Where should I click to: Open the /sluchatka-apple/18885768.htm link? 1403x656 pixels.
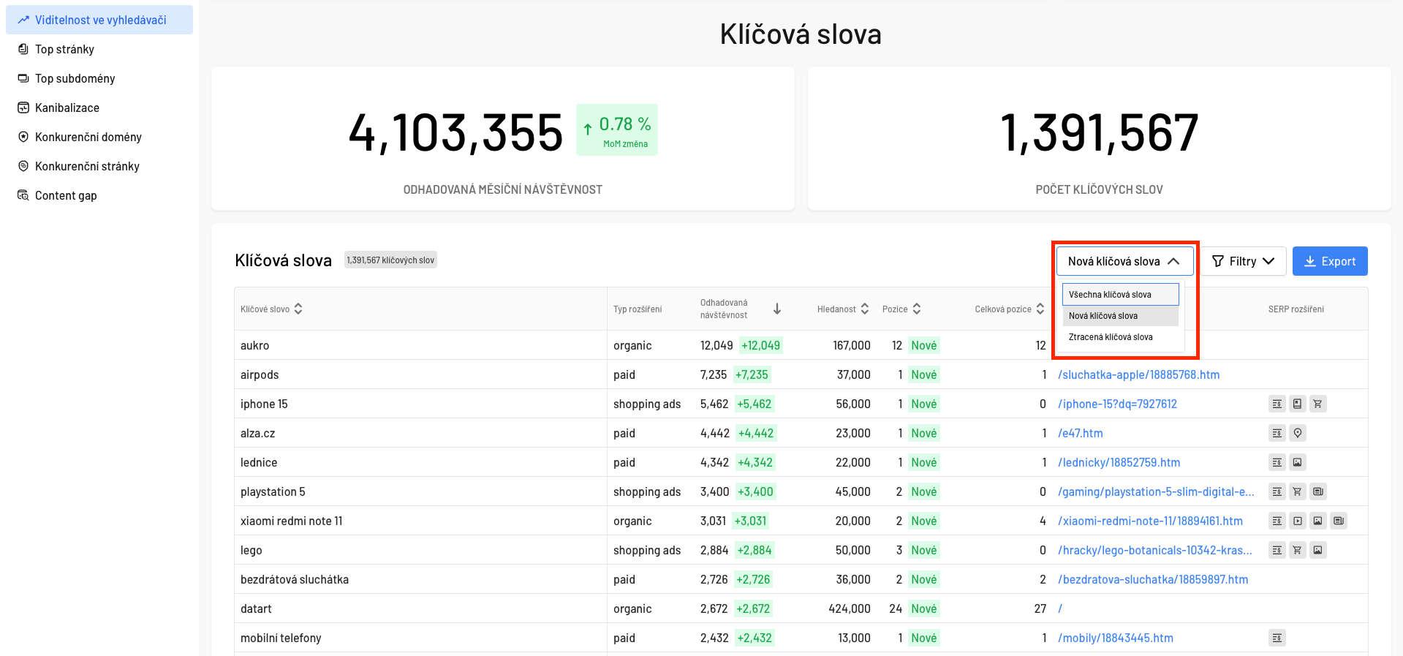point(1138,374)
